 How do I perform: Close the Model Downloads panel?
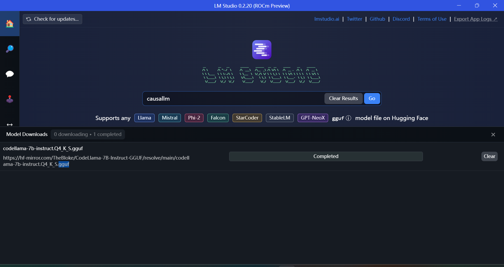point(493,134)
